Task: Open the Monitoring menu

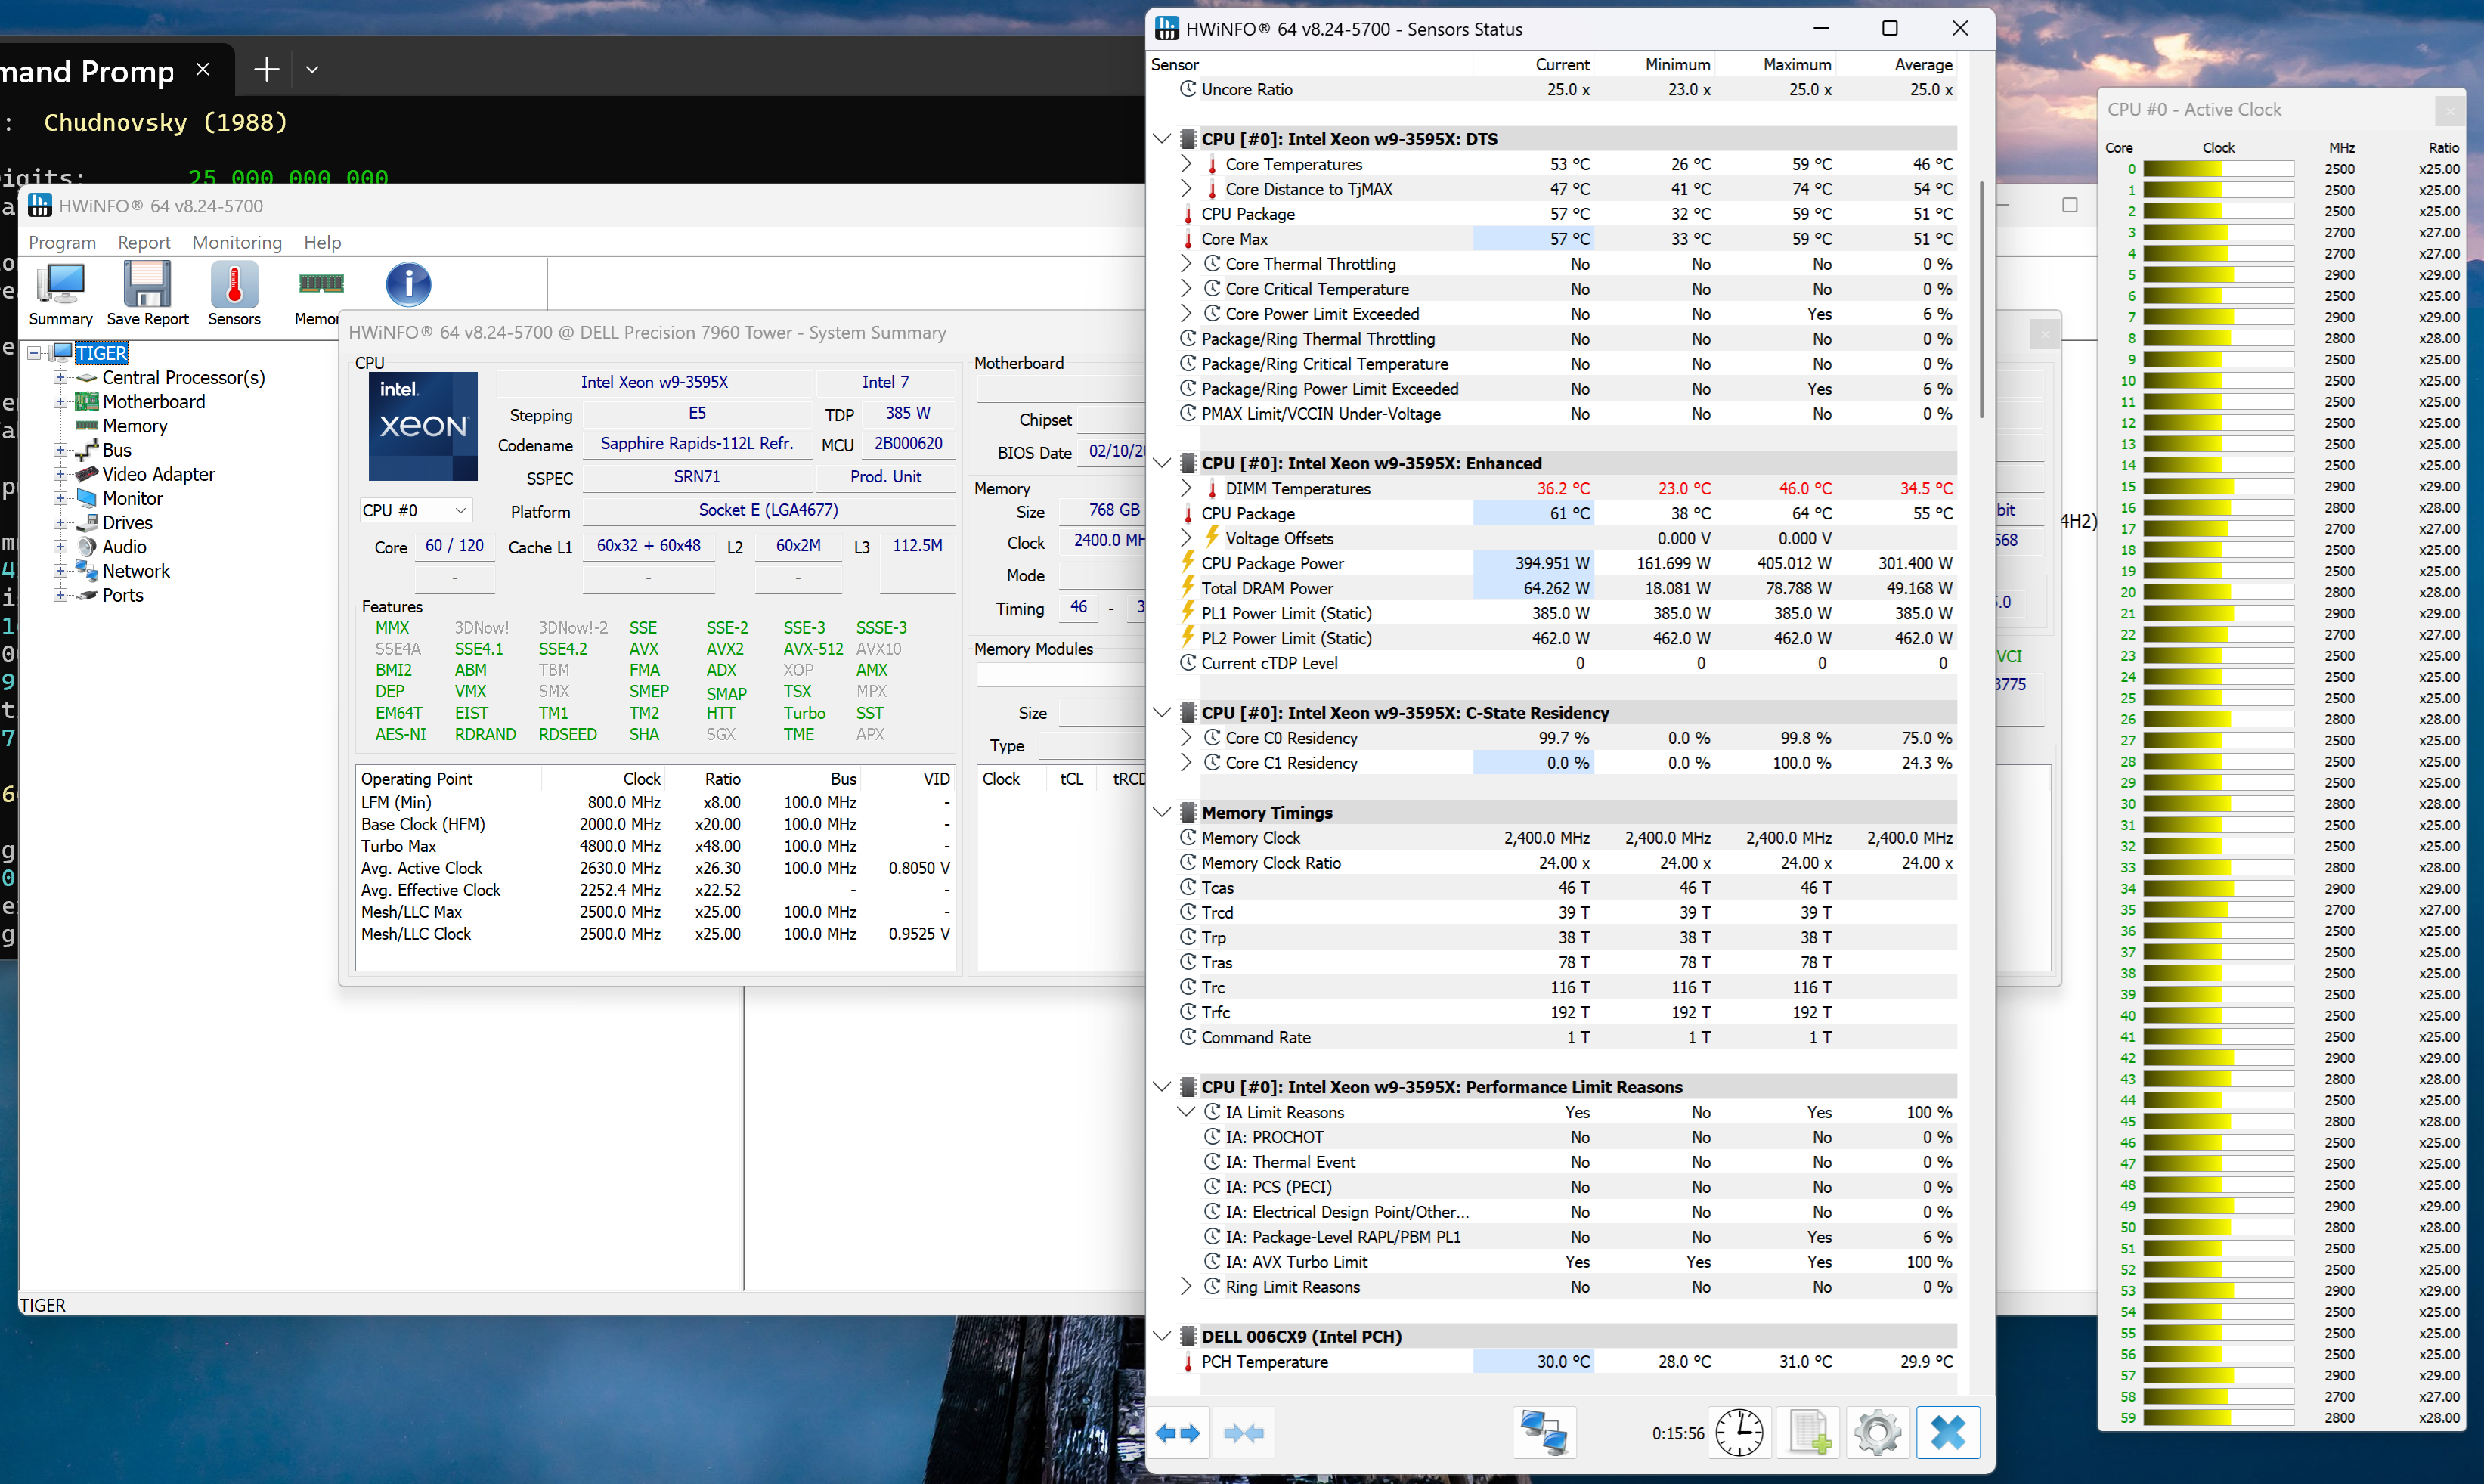Action: coord(237,242)
